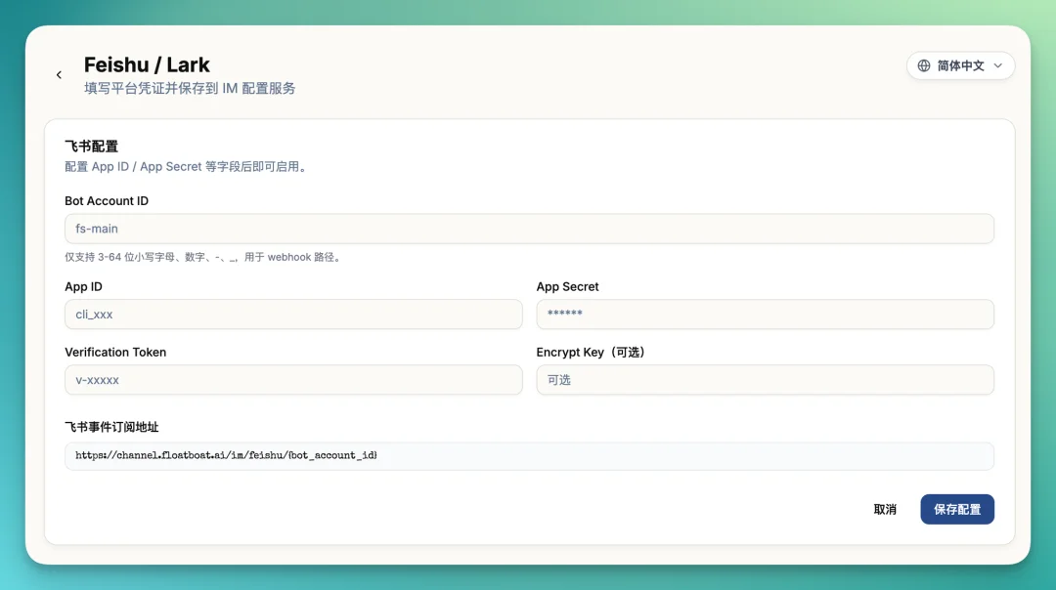The height and width of the screenshot is (590, 1056).
Task: Expand the language chevron next to 简体中文
Action: point(998,65)
